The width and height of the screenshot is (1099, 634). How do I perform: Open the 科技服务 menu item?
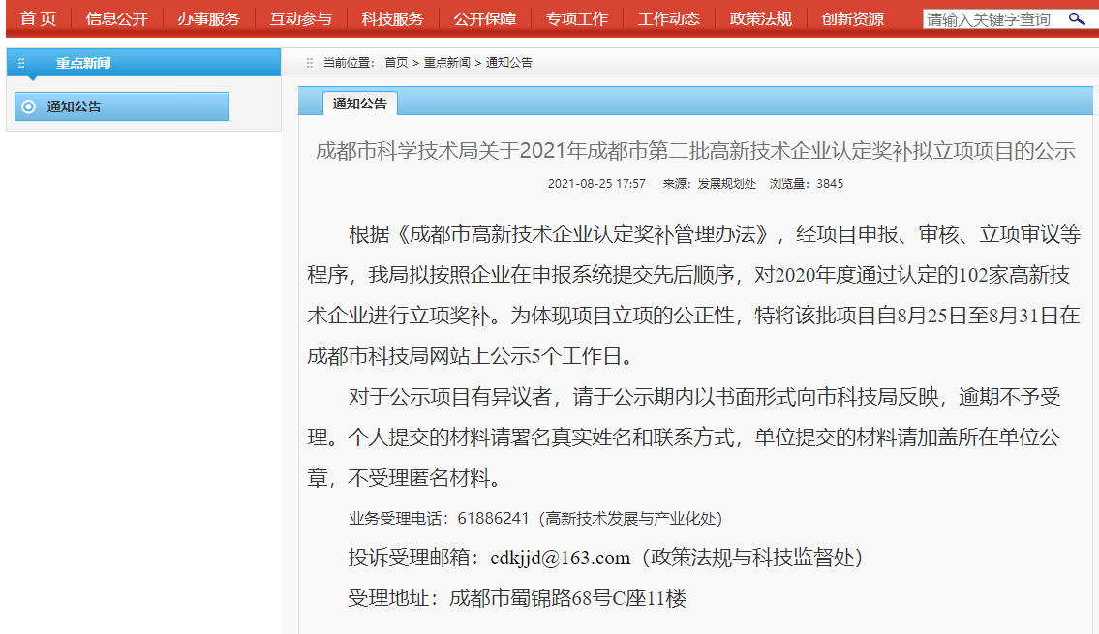(x=392, y=18)
